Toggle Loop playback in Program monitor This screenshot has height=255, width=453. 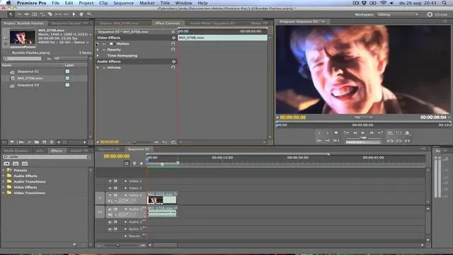[x=390, y=133]
